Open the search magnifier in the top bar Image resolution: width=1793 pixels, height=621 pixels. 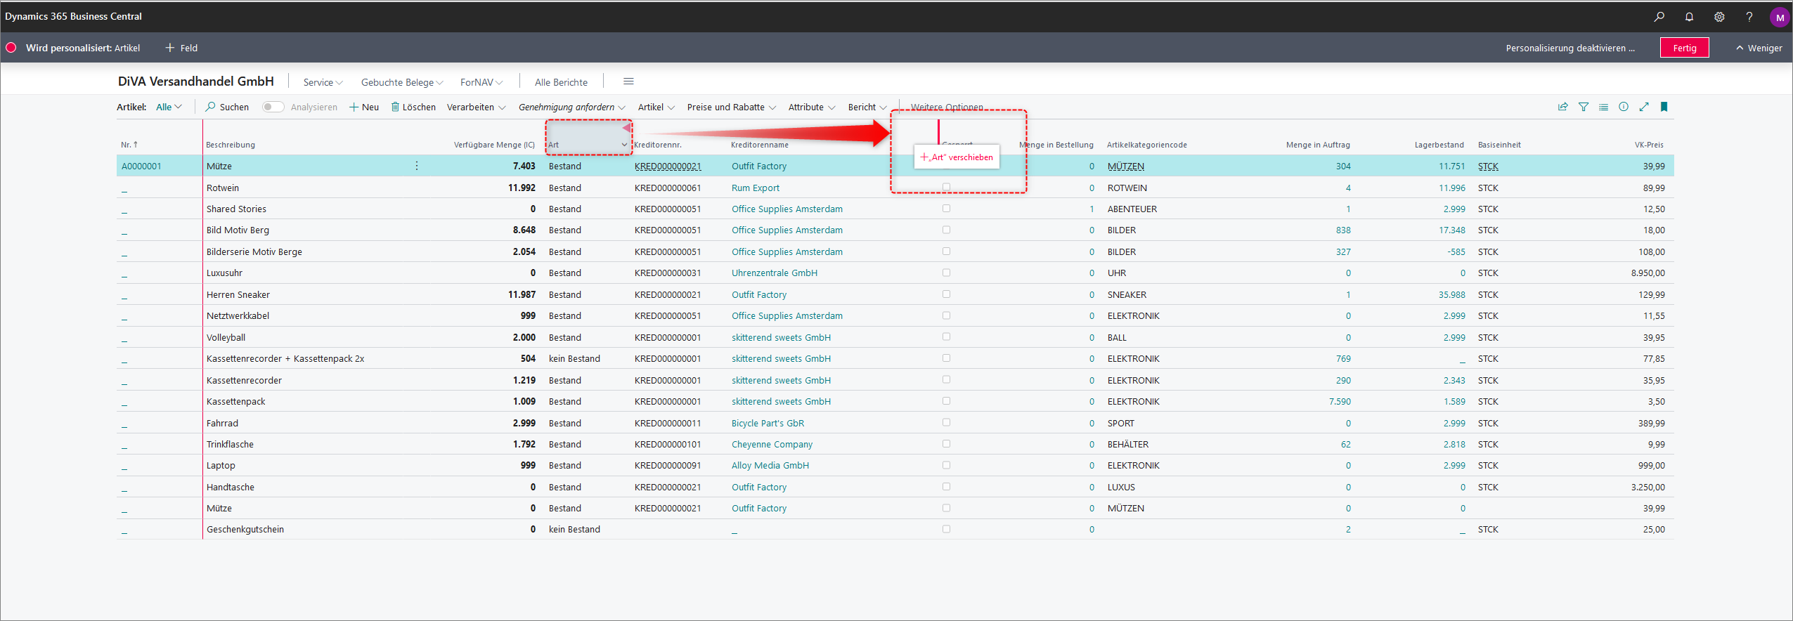[x=1659, y=16]
